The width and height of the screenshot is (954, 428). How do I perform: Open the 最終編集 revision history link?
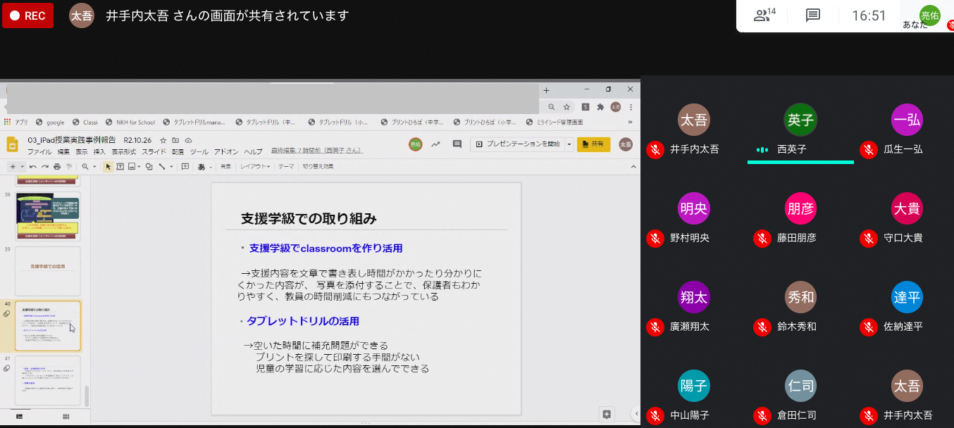(x=317, y=151)
